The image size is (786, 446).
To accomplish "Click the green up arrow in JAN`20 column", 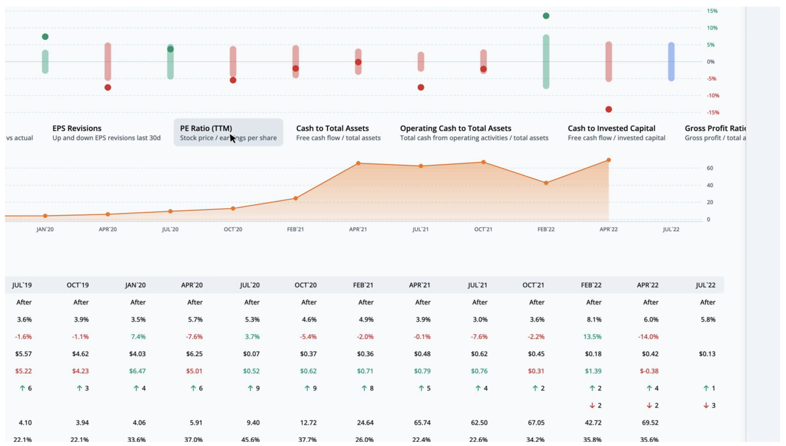I will coord(136,388).
